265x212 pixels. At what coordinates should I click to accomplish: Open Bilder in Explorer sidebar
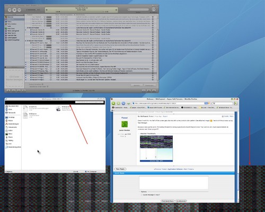tap(9, 130)
